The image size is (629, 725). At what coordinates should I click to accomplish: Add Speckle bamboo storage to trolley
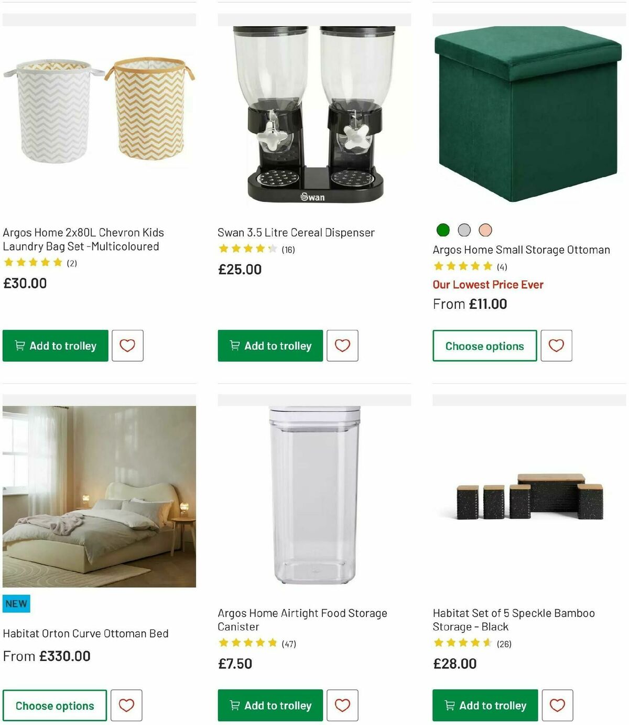click(x=483, y=706)
